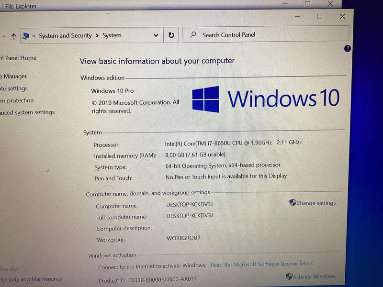Click Computer name, domain, and workgroup settings header
Viewport: 383px width, 287px height.
(148, 193)
